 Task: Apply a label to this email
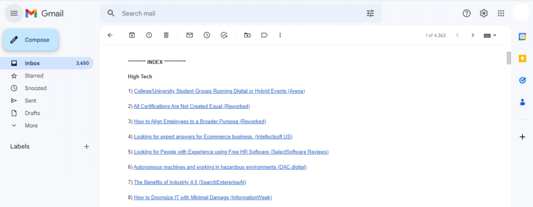tap(264, 35)
